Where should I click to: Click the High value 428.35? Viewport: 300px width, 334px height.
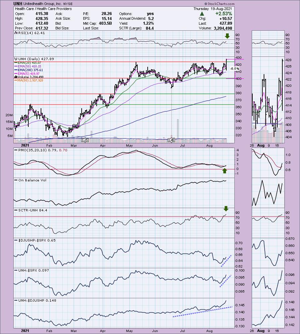[42, 18]
